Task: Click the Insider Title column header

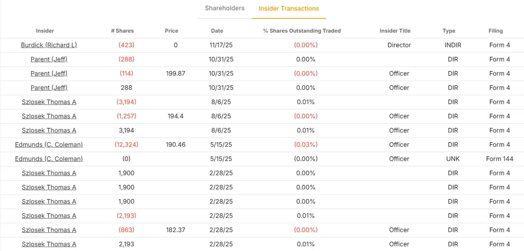Action: 395,31
